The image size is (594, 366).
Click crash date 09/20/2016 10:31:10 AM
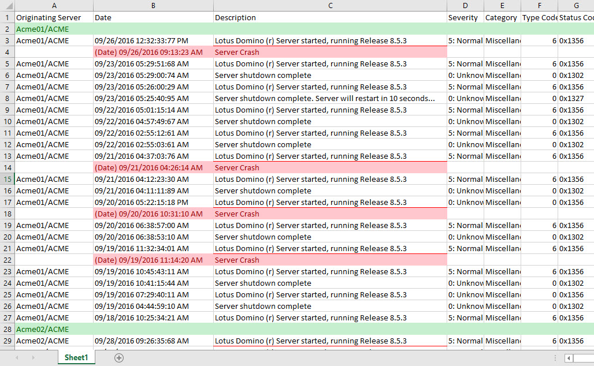click(153, 214)
